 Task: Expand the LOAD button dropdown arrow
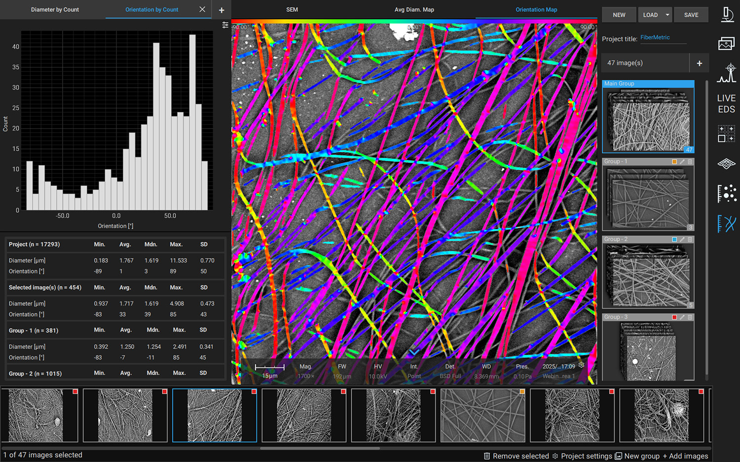pyautogui.click(x=667, y=15)
